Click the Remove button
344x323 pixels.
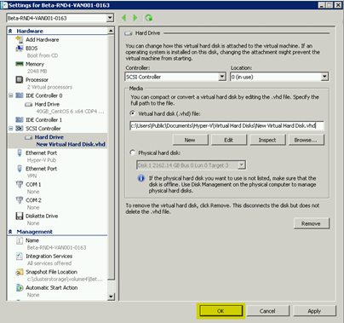click(x=312, y=223)
